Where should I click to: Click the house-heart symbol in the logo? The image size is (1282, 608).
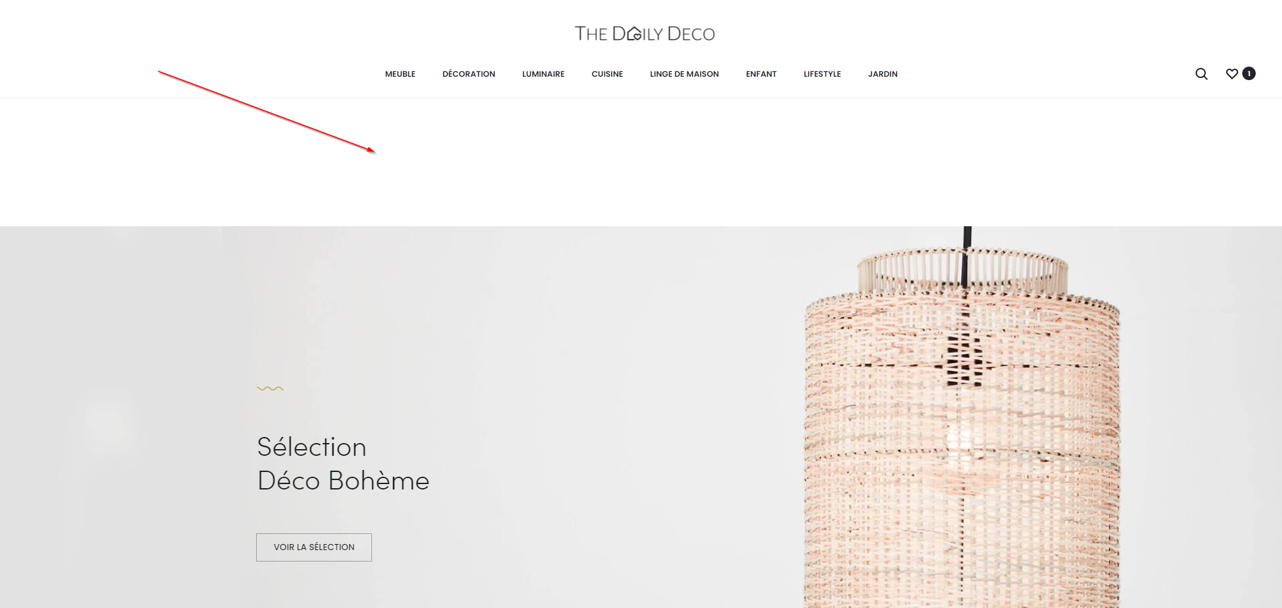(x=634, y=34)
